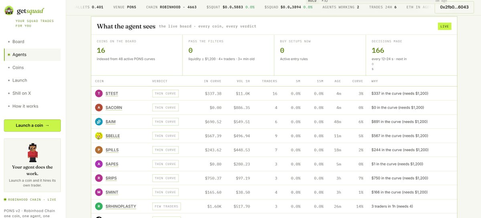Viewport: 481px width, 218px height.
Task: Open the $MINT coin link
Action: [112, 192]
